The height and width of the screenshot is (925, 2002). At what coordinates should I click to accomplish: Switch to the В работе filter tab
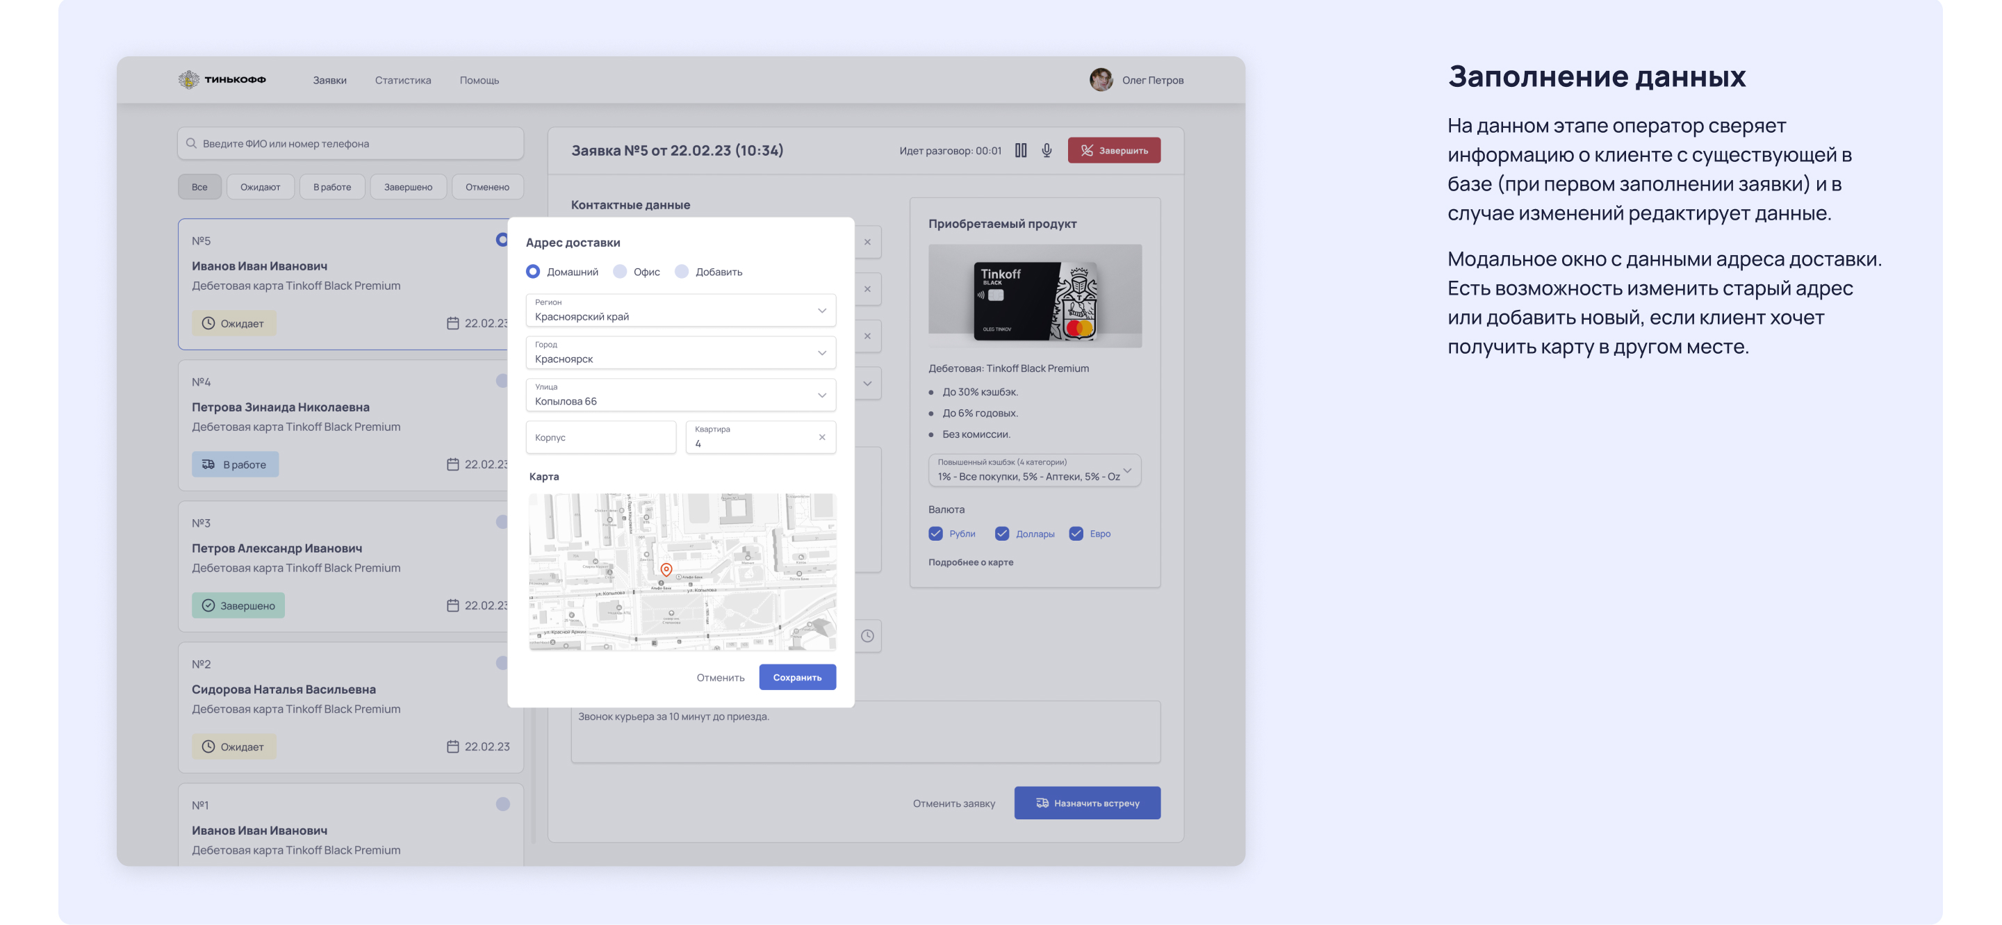[332, 186]
